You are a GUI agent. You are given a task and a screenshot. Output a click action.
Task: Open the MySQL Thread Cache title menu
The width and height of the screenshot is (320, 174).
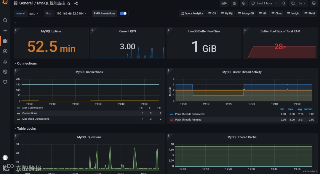point(242,137)
